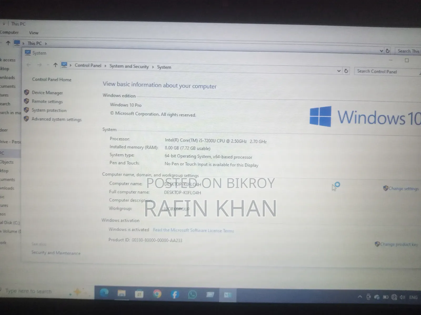The width and height of the screenshot is (421, 315).
Task: Open Microsoft Edge from the taskbar
Action: tap(104, 293)
